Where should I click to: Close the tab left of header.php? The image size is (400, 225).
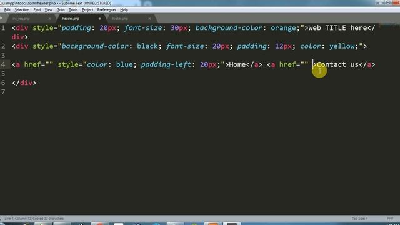coord(50,19)
